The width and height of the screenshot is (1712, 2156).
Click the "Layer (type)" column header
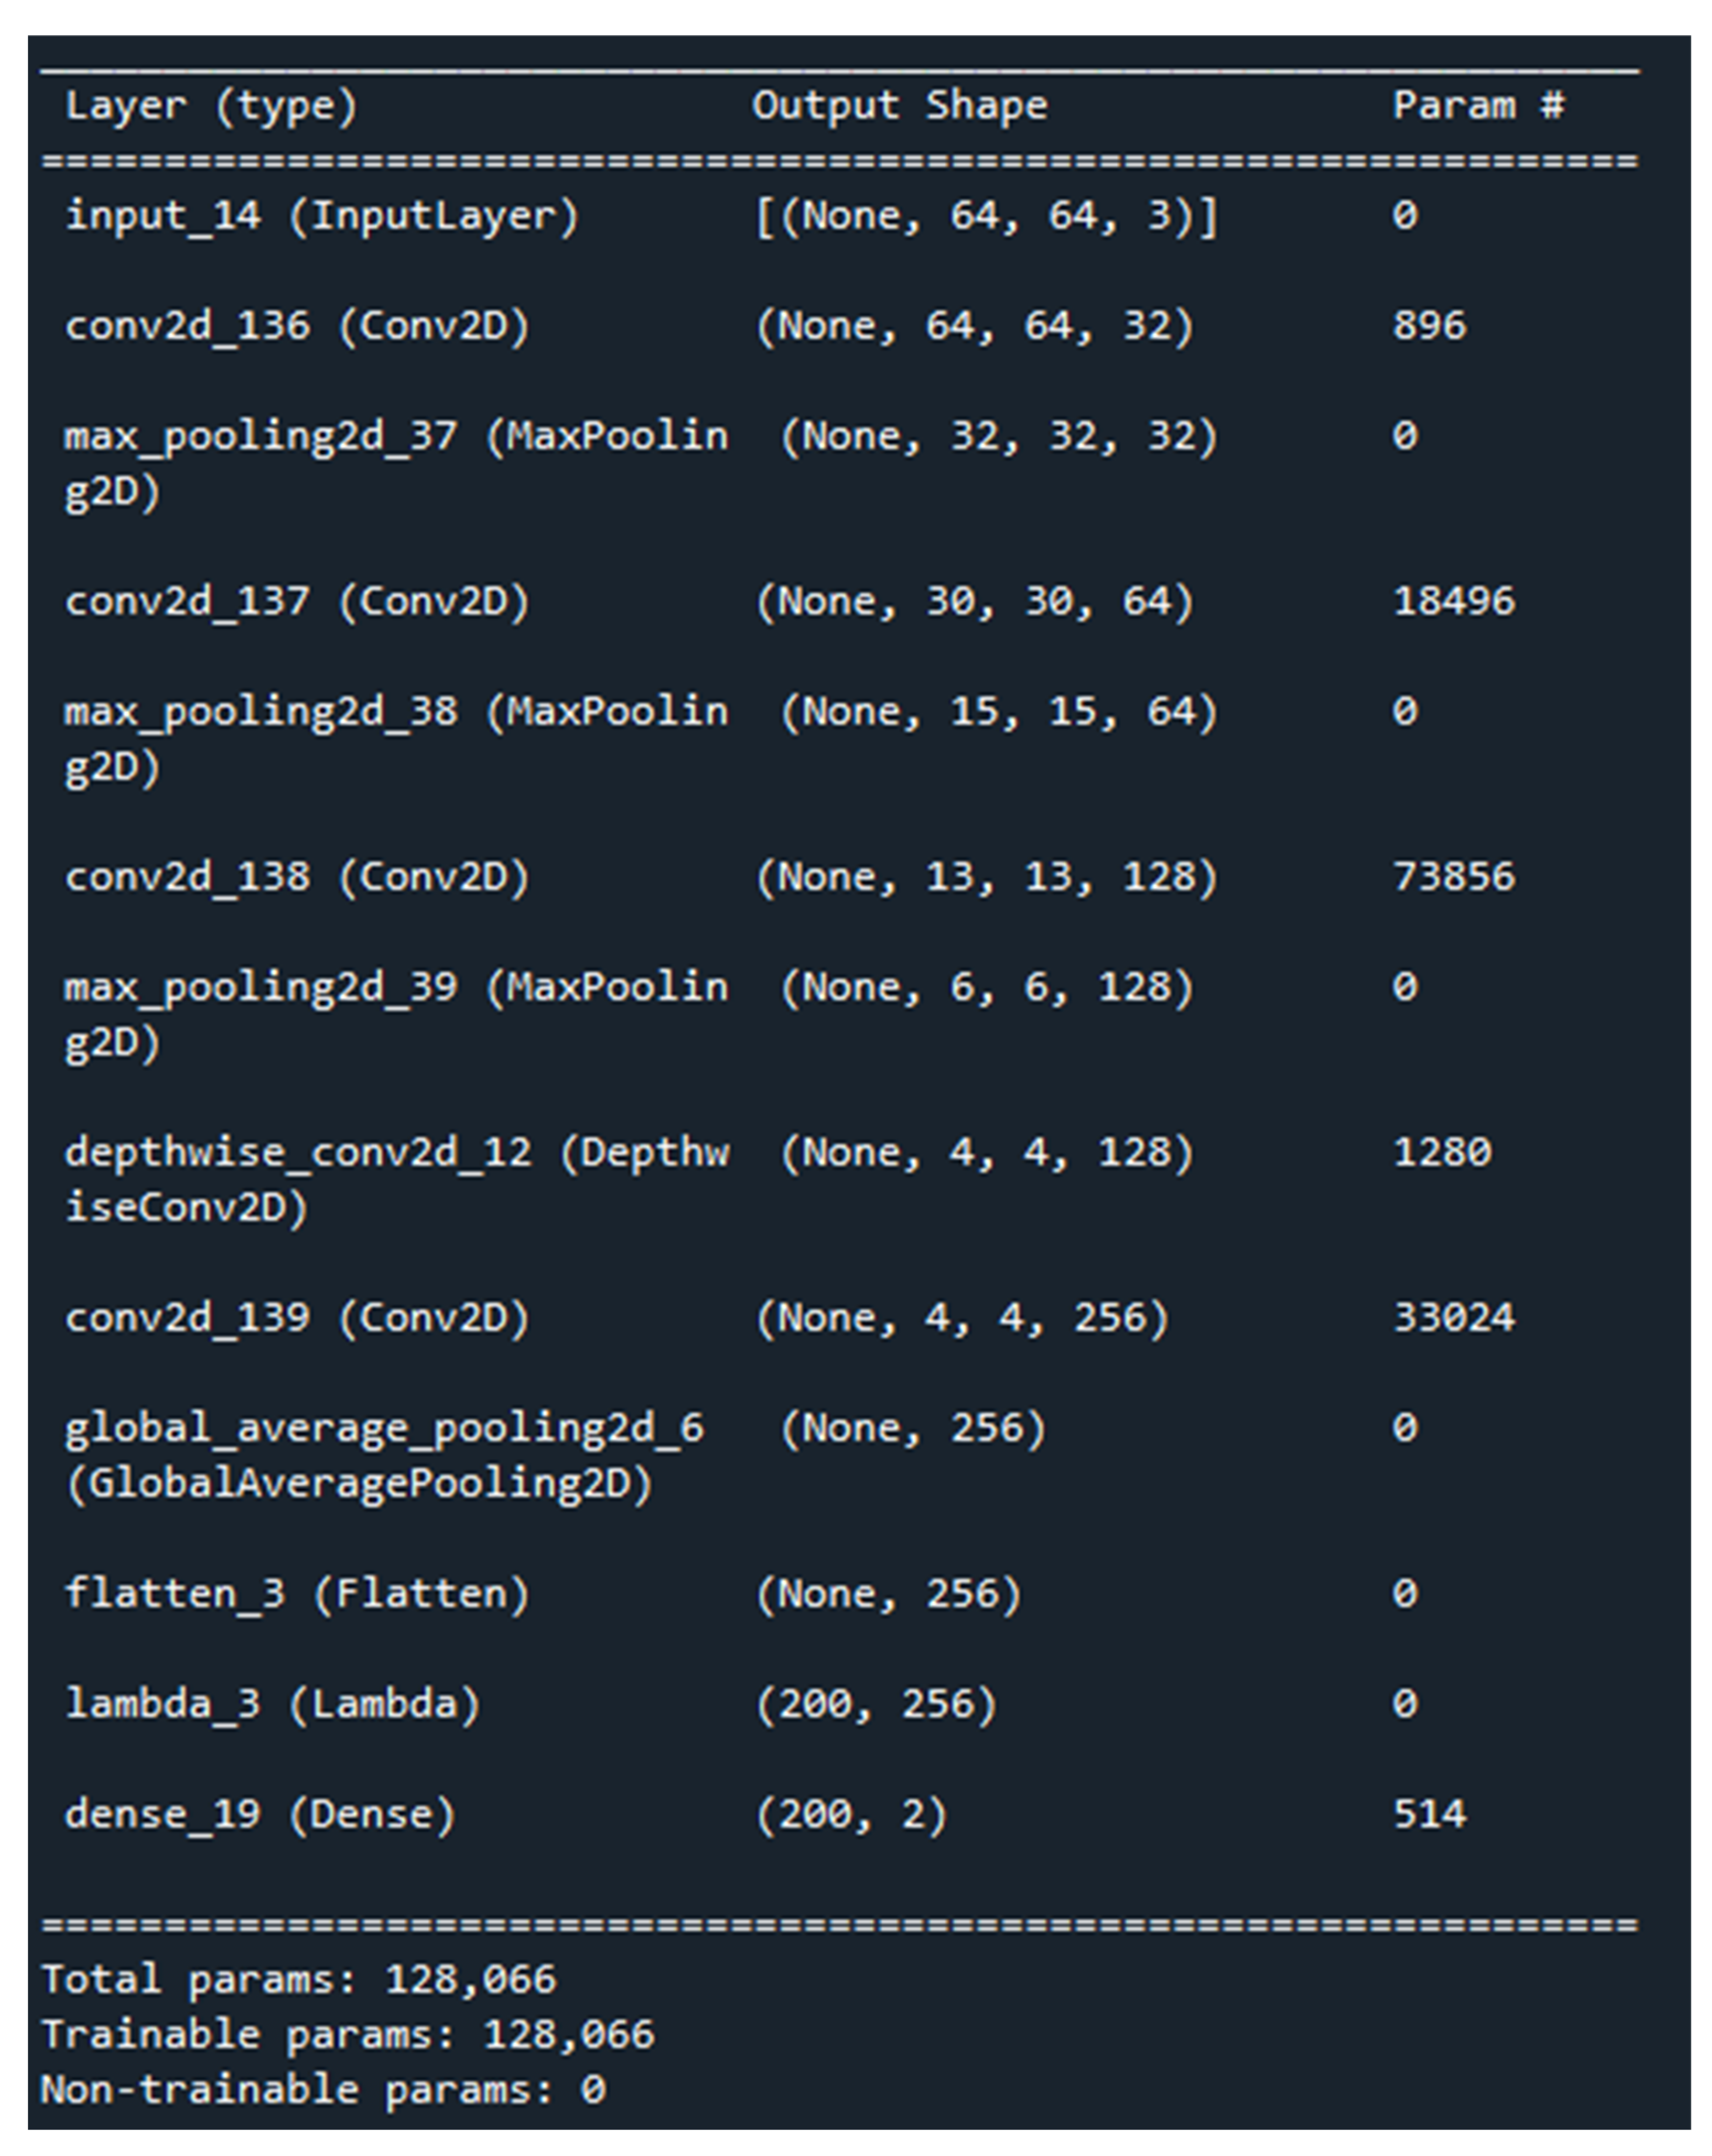point(210,106)
